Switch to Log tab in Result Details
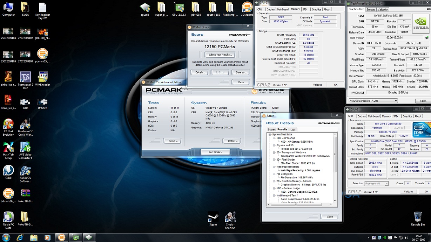This screenshot has width=431, height=242. pos(292,129)
